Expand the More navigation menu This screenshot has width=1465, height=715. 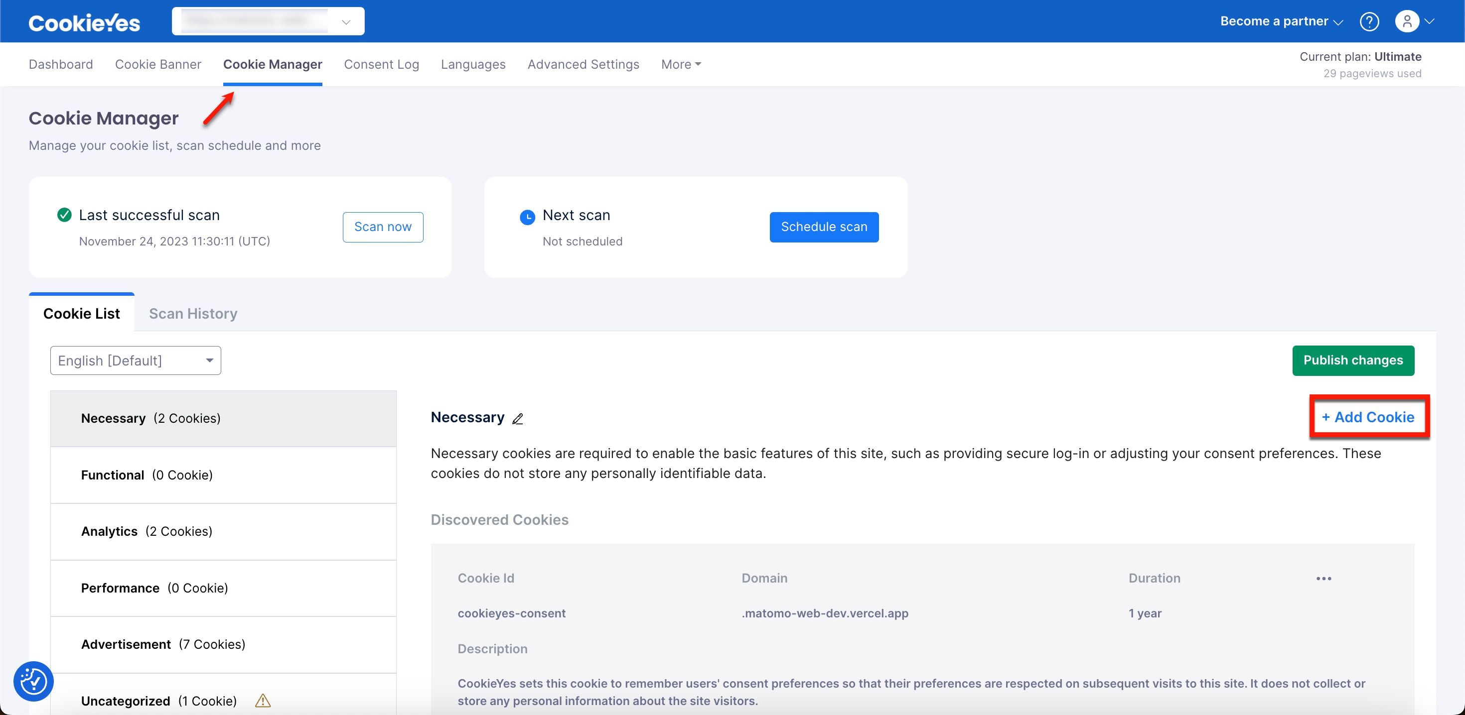coord(681,64)
